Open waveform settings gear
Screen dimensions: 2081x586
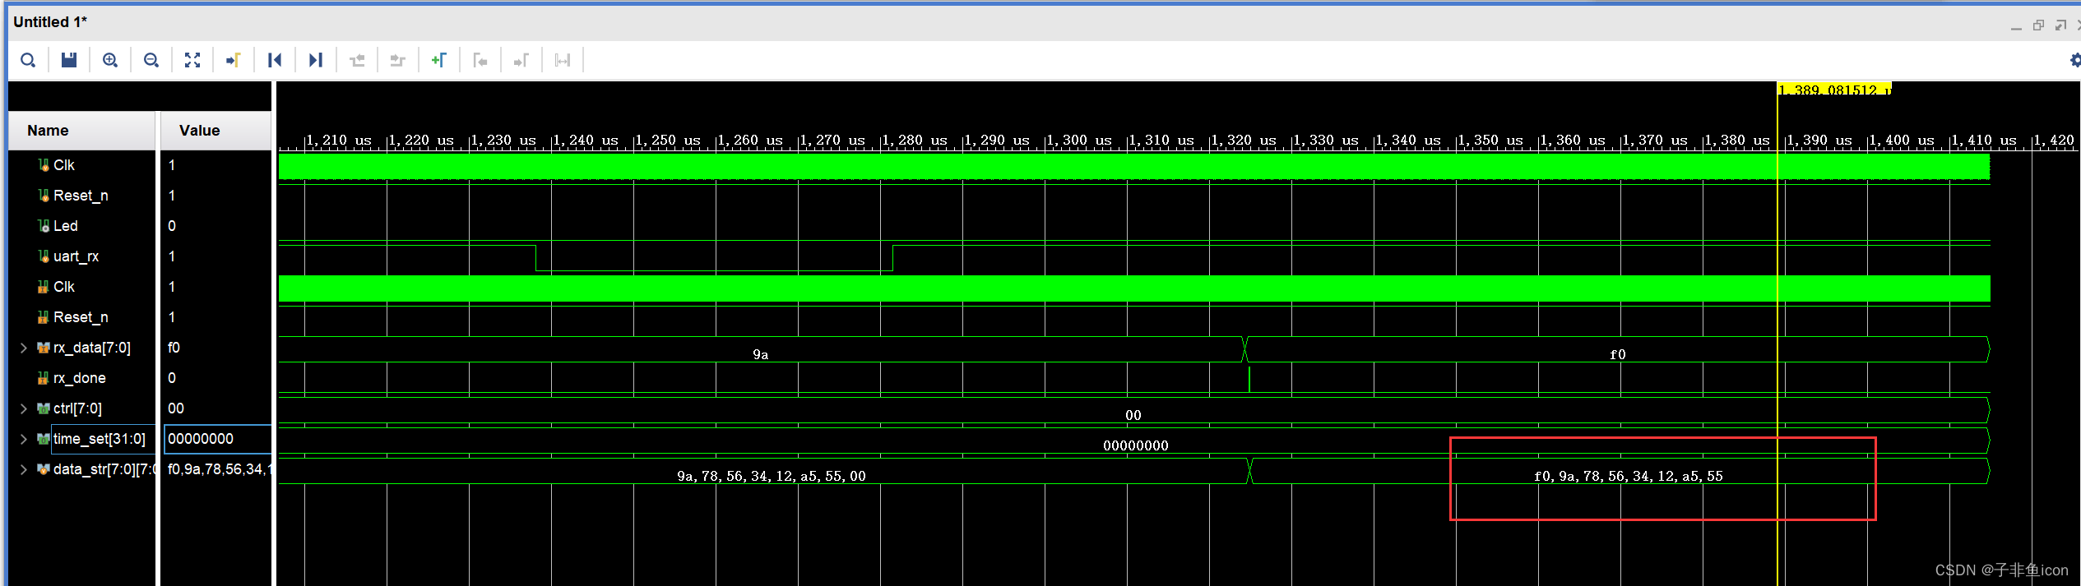2074,60
